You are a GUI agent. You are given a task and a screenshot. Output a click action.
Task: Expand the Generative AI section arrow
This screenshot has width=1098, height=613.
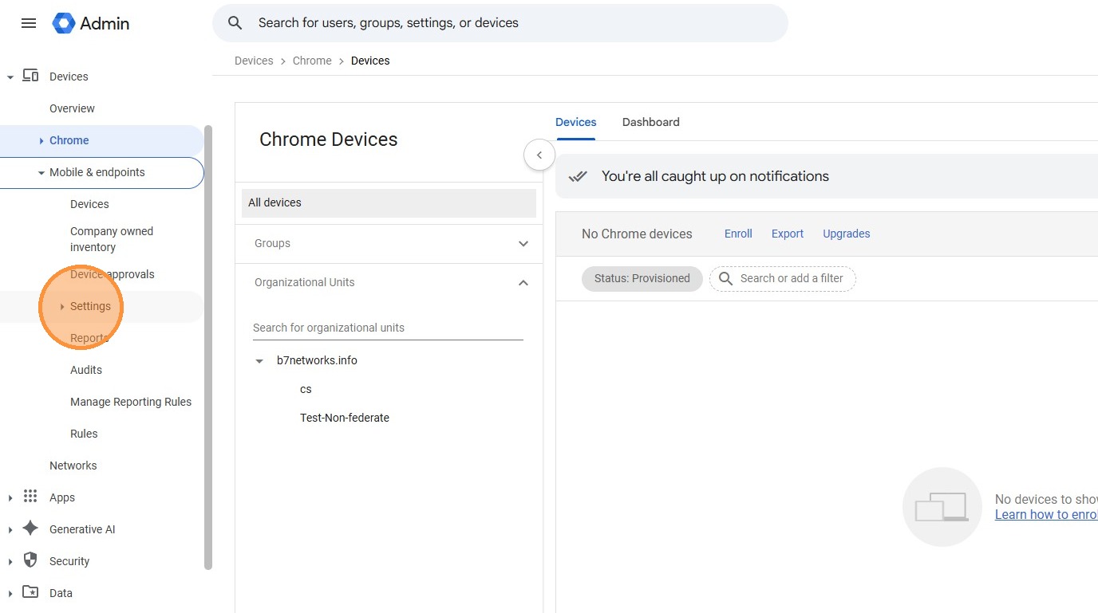click(x=10, y=530)
